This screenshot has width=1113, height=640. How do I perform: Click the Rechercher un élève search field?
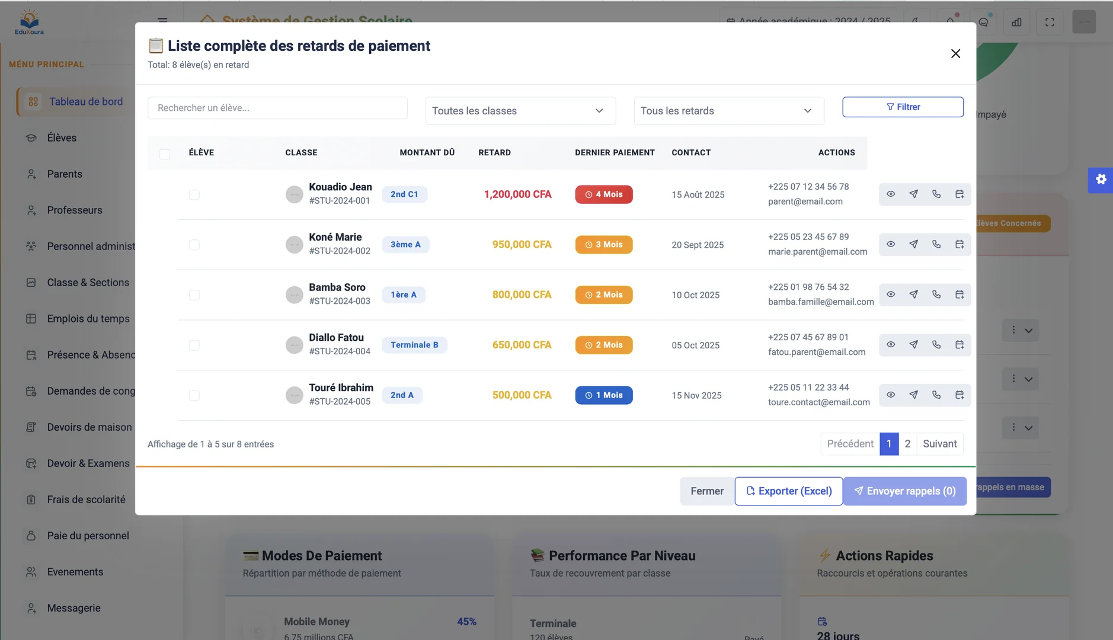(277, 107)
